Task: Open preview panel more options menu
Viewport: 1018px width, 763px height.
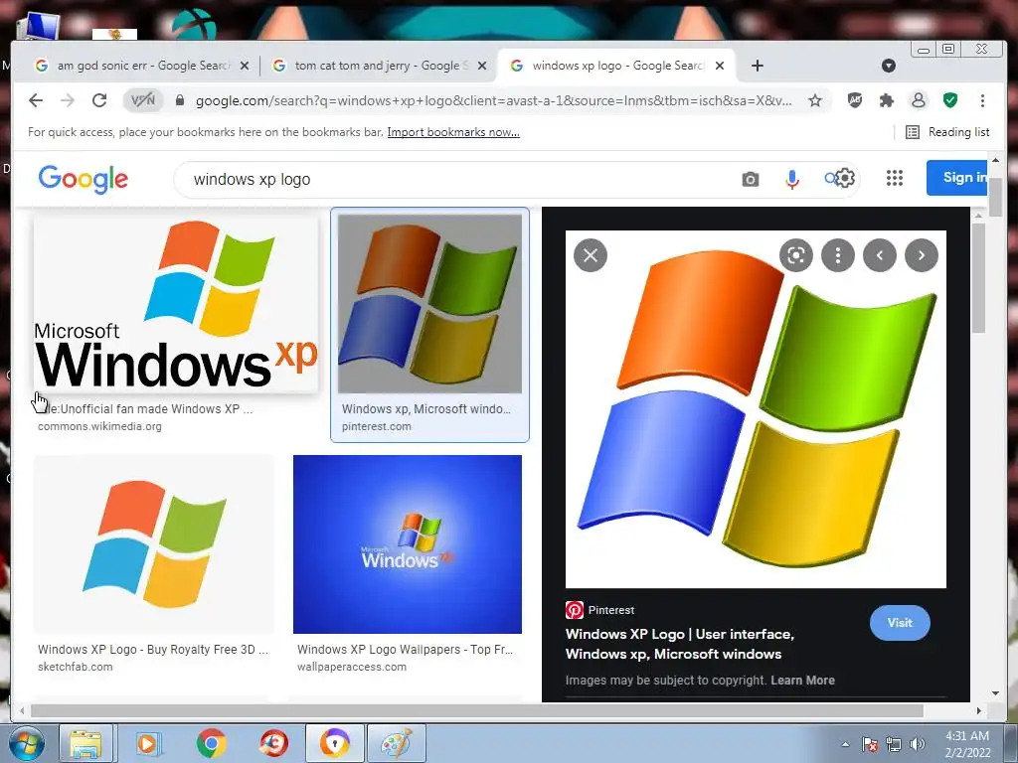Action: click(x=837, y=255)
